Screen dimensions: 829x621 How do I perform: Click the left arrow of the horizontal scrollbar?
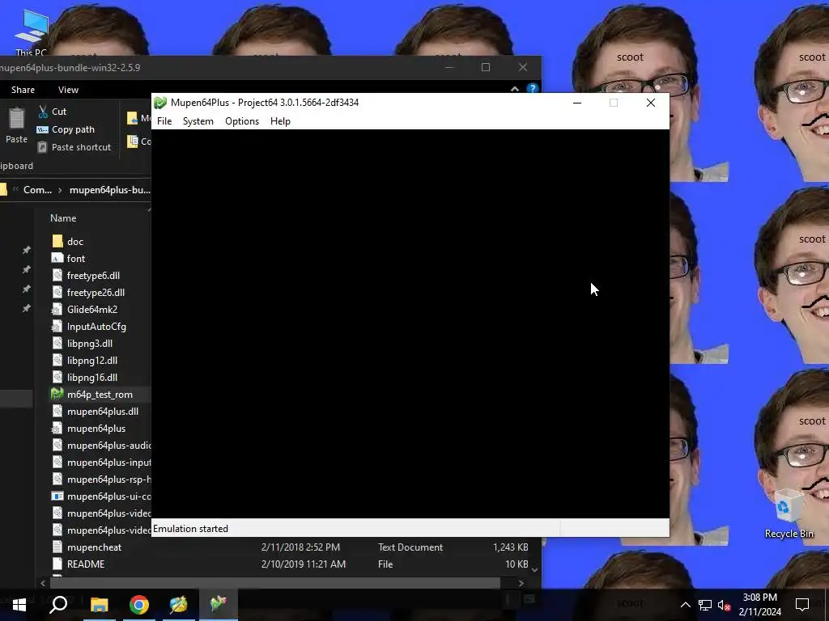tap(43, 583)
